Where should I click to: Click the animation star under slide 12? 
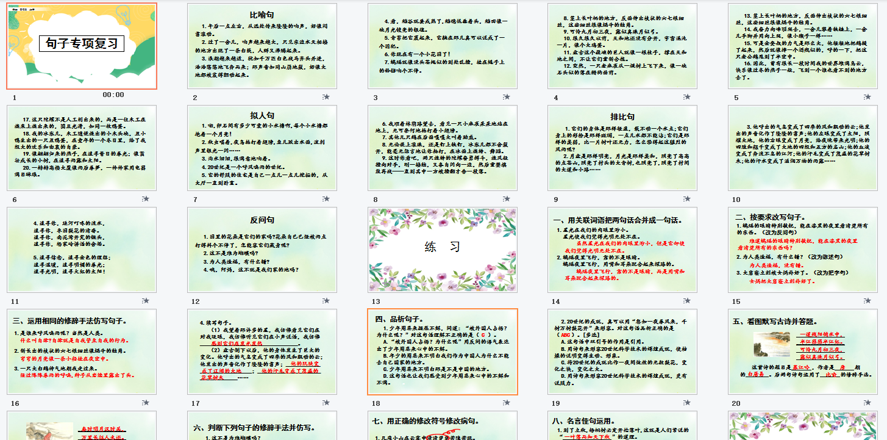tap(327, 301)
